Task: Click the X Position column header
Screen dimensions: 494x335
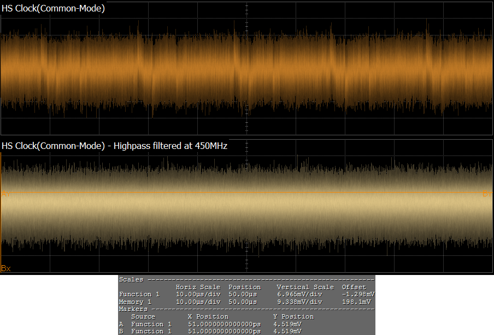Action: coord(208,316)
